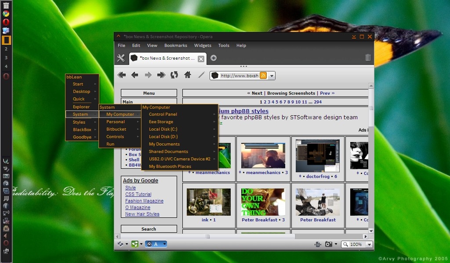Expand the Bitbucket submenu

pos(120,129)
